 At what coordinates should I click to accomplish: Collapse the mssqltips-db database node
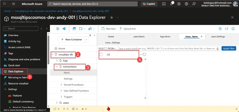click(x=52, y=55)
